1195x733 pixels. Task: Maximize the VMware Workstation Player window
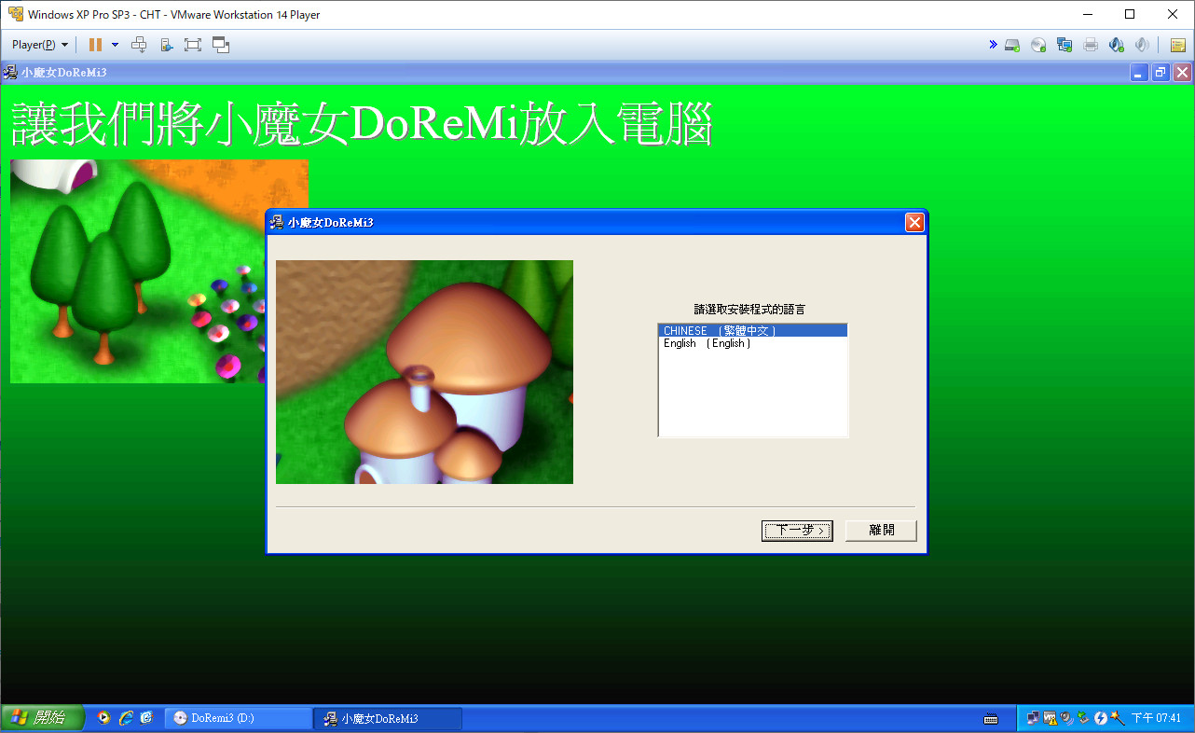click(x=1130, y=14)
